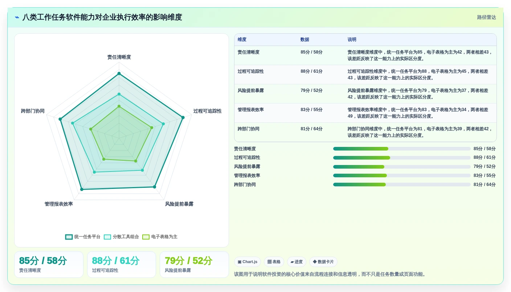This screenshot has height=292, width=511.
Task: Open the 过程可追踪性 data card
Action: [x=122, y=265]
